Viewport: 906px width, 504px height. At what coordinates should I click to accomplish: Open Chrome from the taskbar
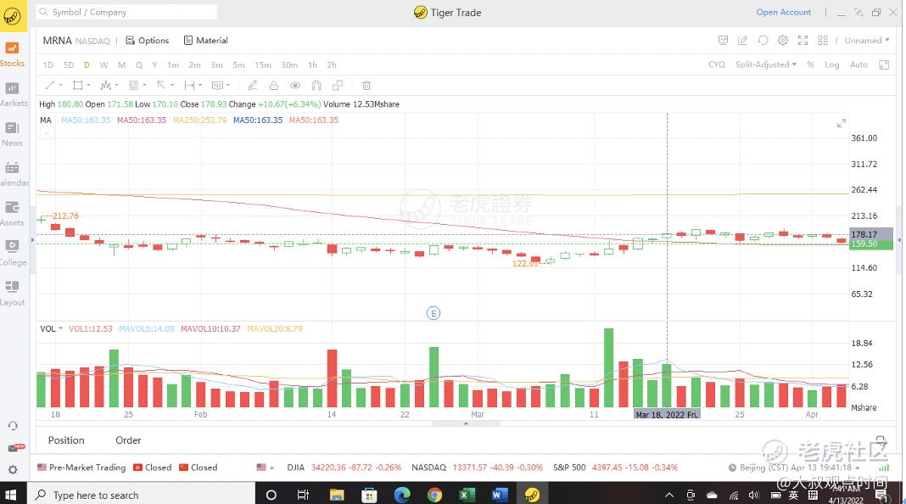coord(434,495)
